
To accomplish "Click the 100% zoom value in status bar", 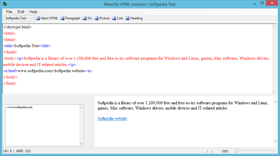I will (225, 151).
